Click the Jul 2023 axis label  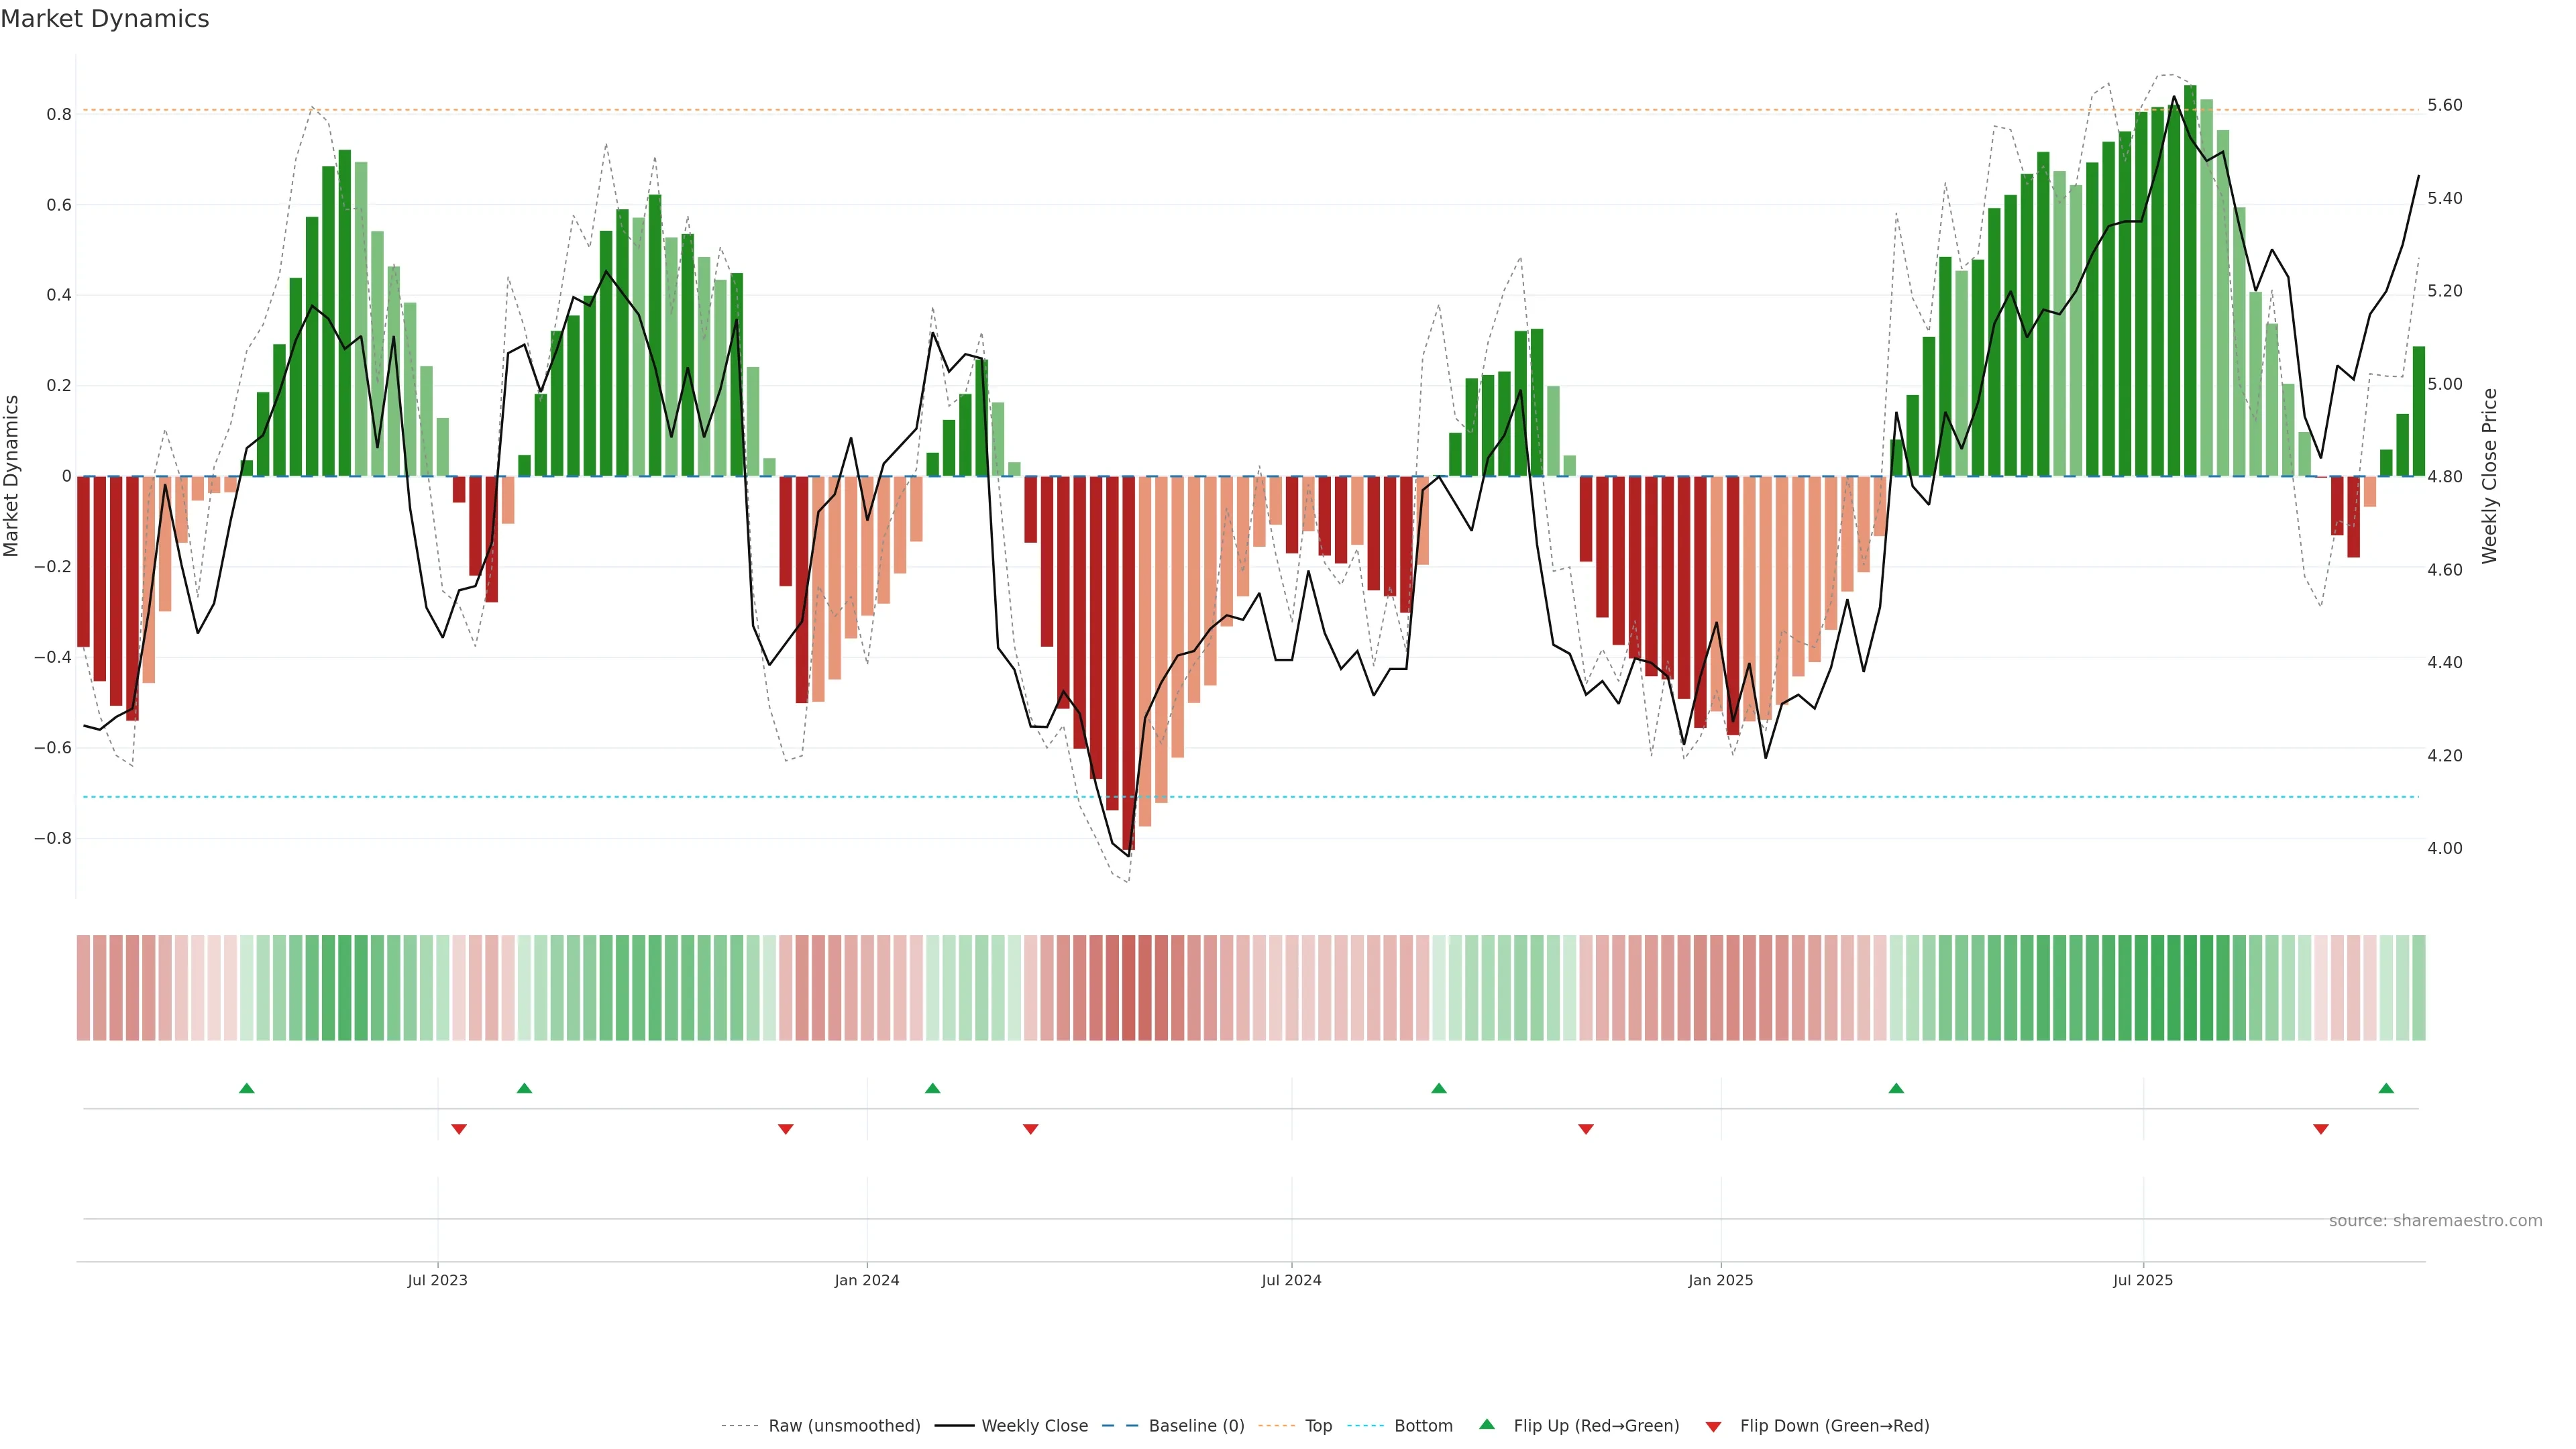point(437,1280)
